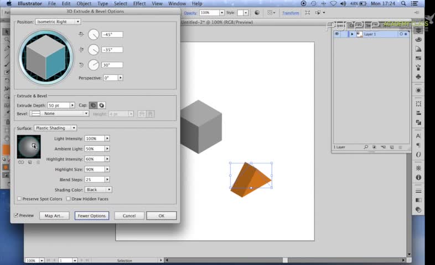
Task: Click the Fewer Options button
Action: [x=91, y=216]
